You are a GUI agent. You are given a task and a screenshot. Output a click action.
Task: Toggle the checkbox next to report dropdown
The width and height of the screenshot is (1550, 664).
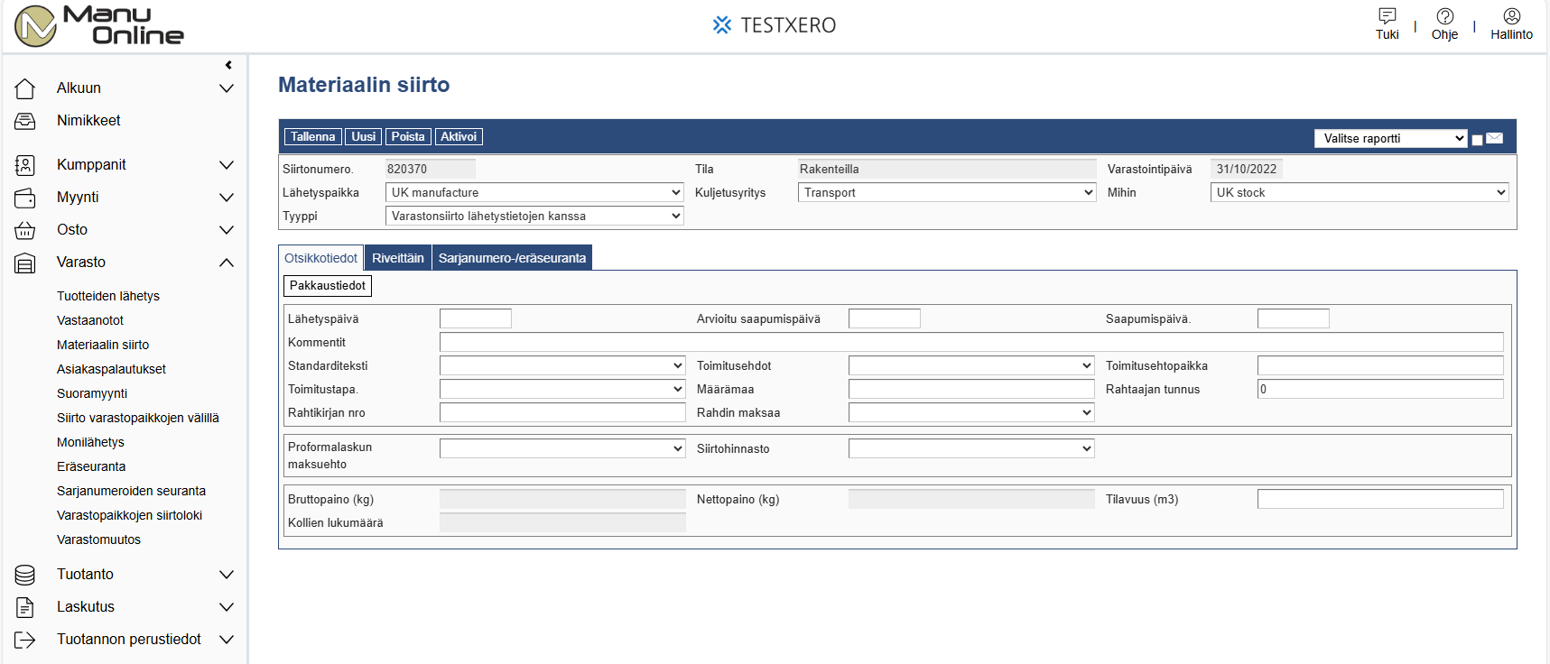coord(1477,140)
